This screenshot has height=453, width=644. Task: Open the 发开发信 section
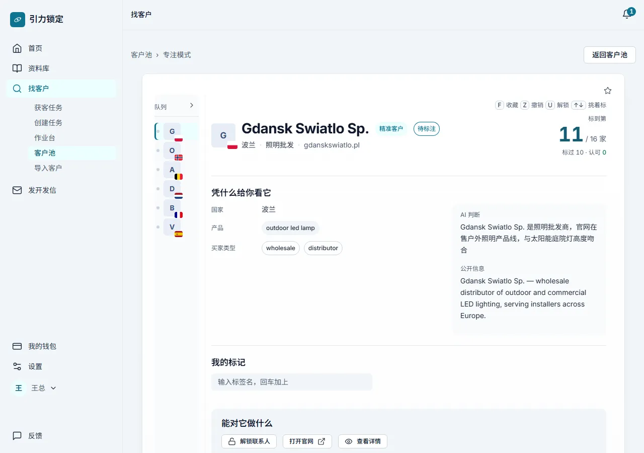tap(61, 190)
